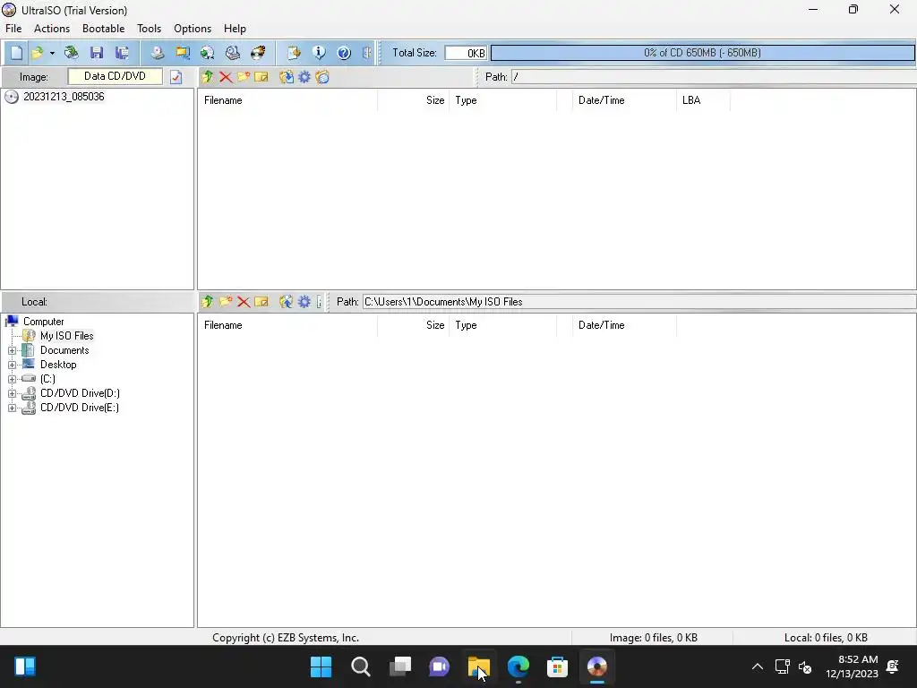Viewport: 917px width, 688px height.
Task: Click the local Path input field
Action: [x=639, y=302]
